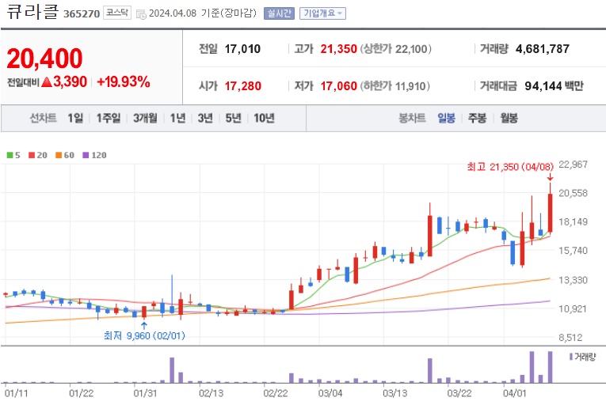Click the calendar clock icon beside the date
The height and width of the screenshot is (401, 606).
coord(142,15)
